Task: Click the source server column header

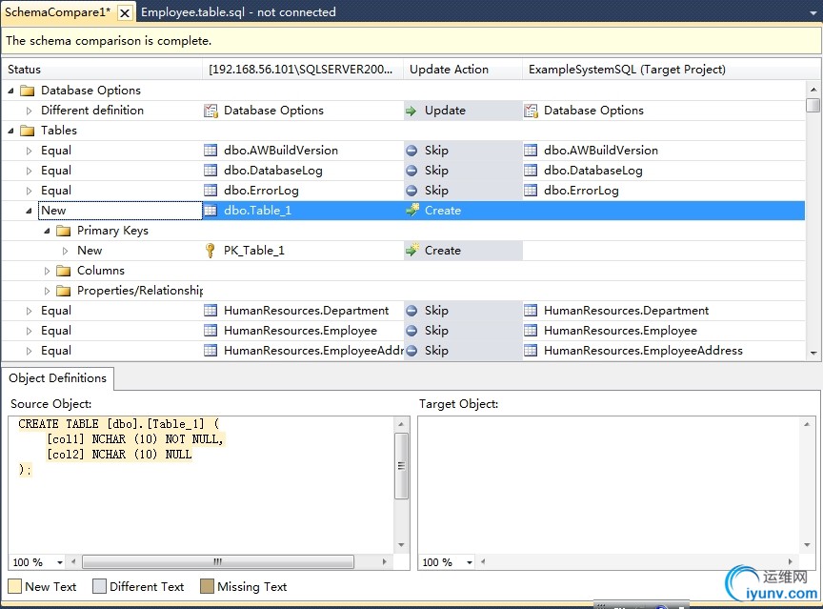Action: pos(303,70)
